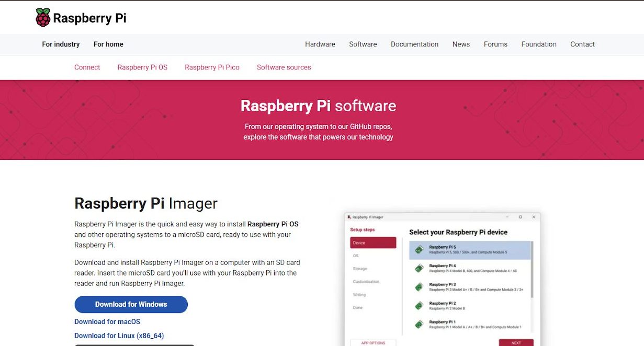Click the Raspberry Pi 3 board icon

(419, 287)
